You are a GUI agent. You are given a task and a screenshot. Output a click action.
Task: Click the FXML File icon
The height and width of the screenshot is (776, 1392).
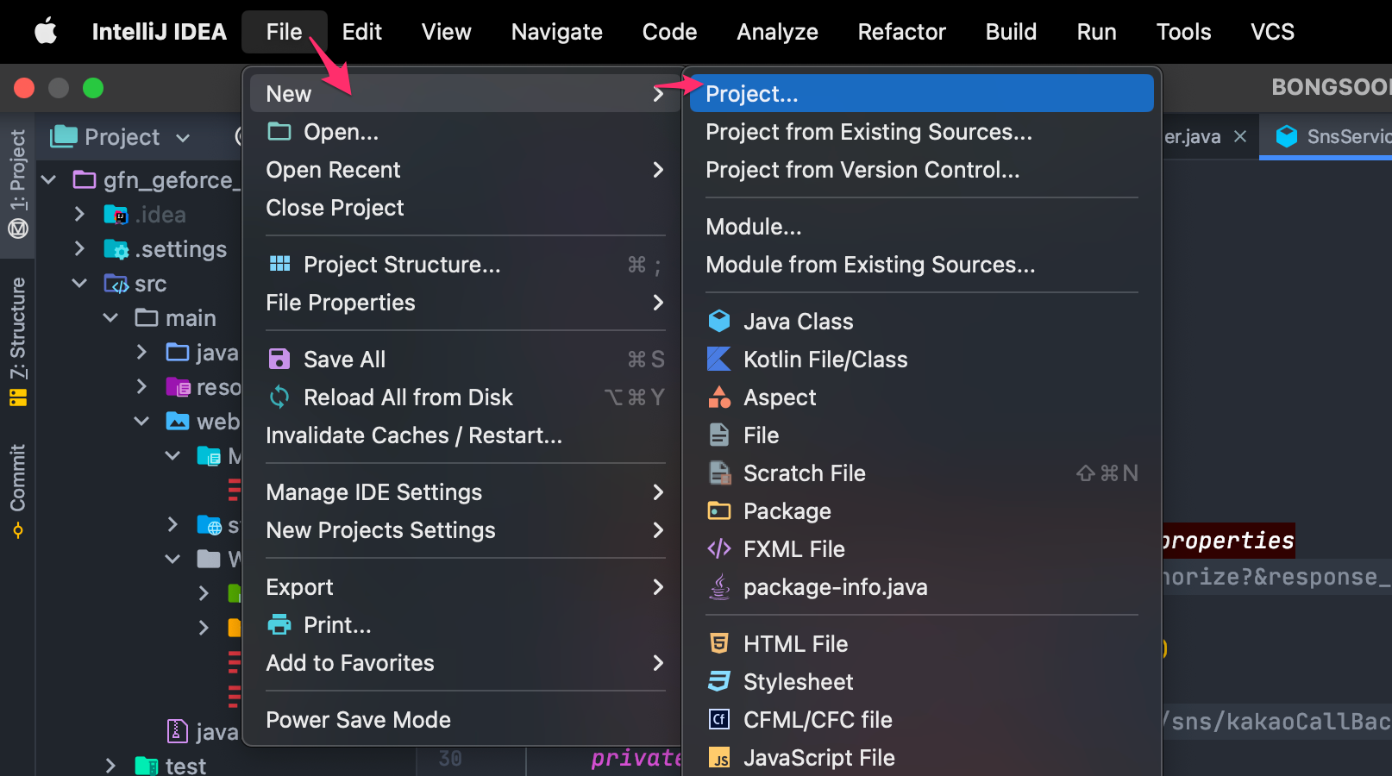pos(719,549)
